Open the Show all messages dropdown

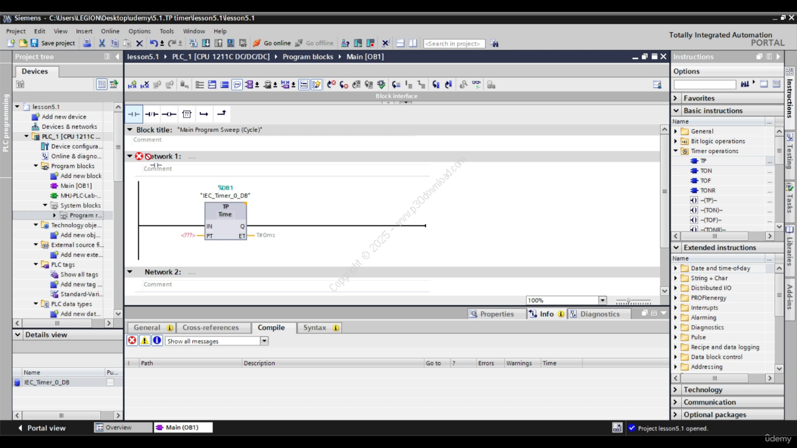tap(264, 341)
